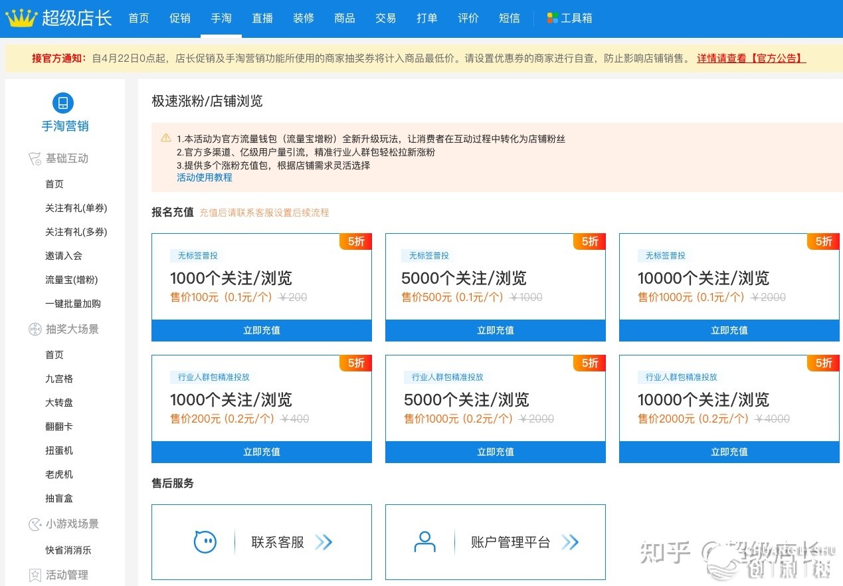The height and width of the screenshot is (586, 843).
Task: Open the 促销 navigation tab
Action: point(180,18)
